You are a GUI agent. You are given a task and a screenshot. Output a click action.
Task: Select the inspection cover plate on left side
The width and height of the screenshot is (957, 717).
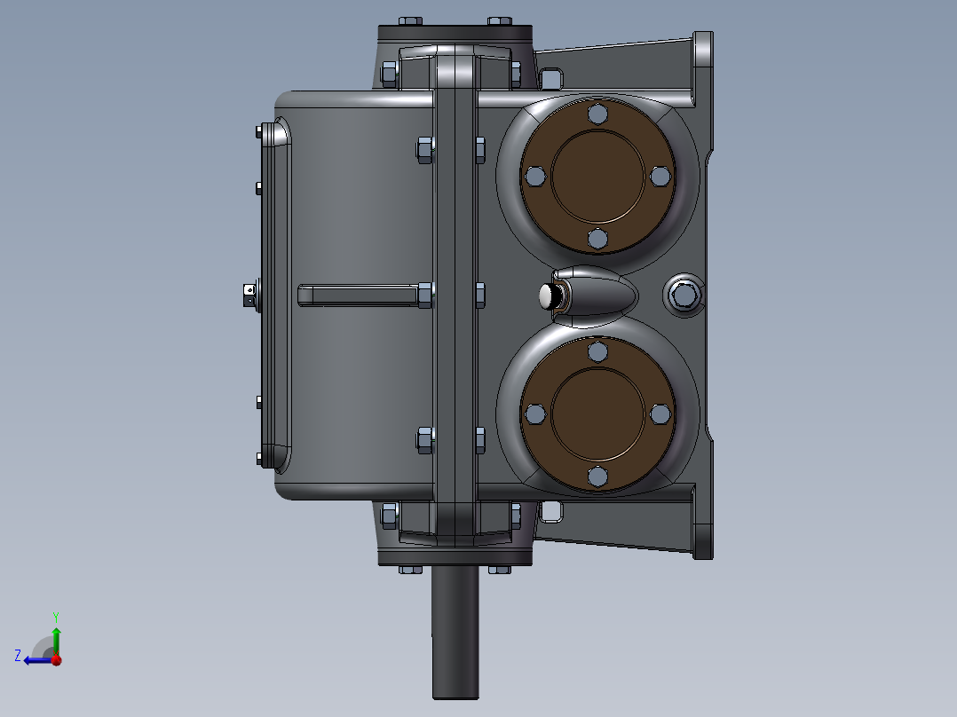point(269,296)
